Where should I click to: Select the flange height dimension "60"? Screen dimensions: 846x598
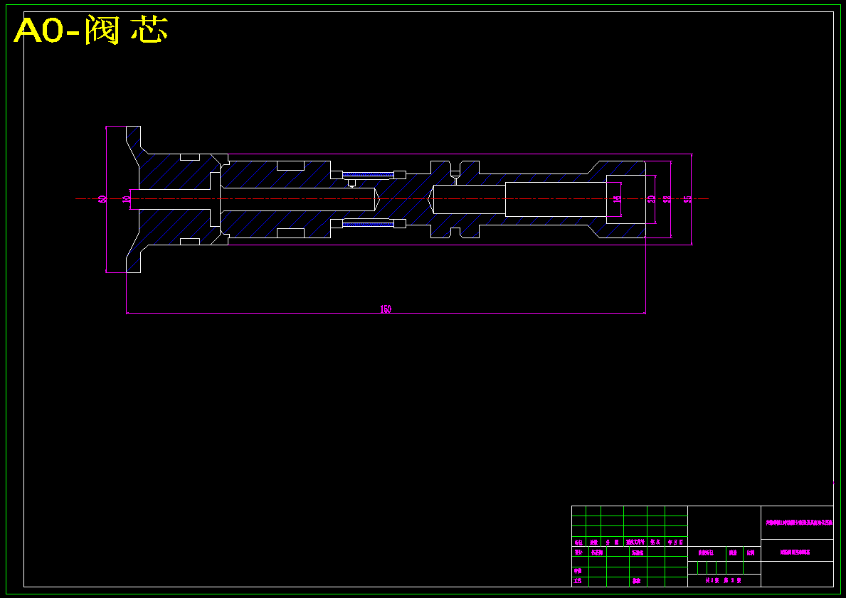point(102,199)
